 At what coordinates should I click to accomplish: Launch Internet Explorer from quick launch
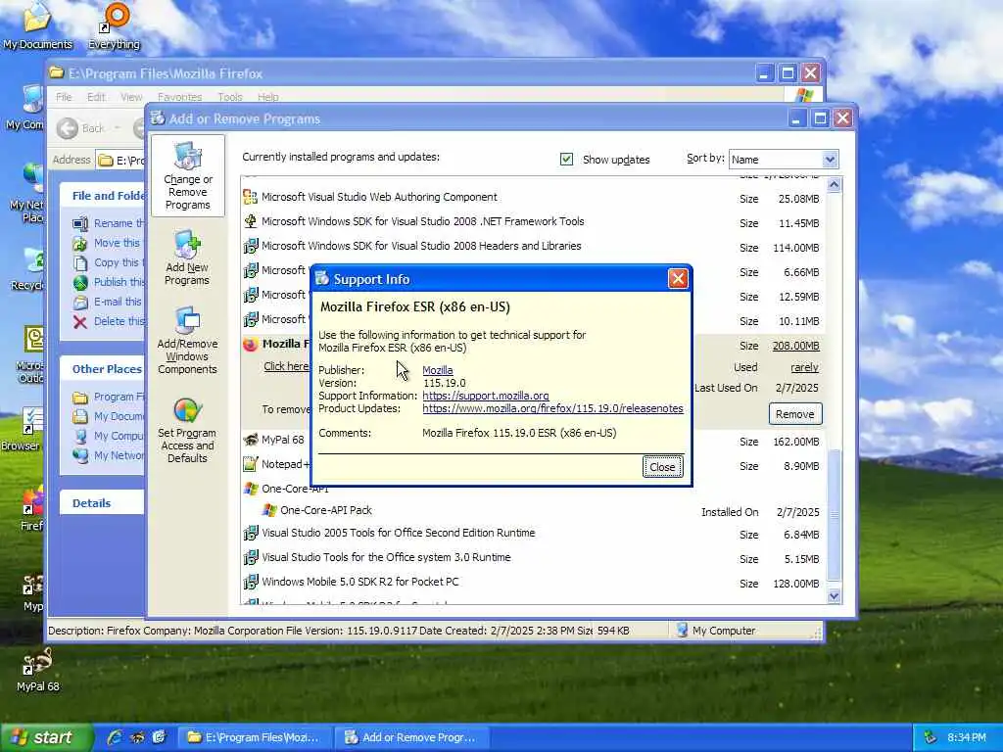pyautogui.click(x=115, y=737)
